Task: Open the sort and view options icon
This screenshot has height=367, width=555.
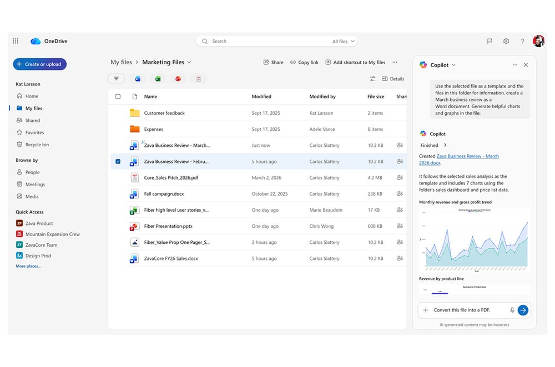Action: [372, 79]
